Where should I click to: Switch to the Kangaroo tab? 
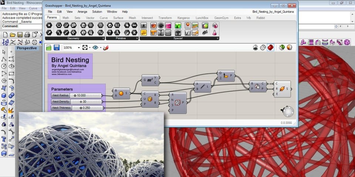[184, 18]
